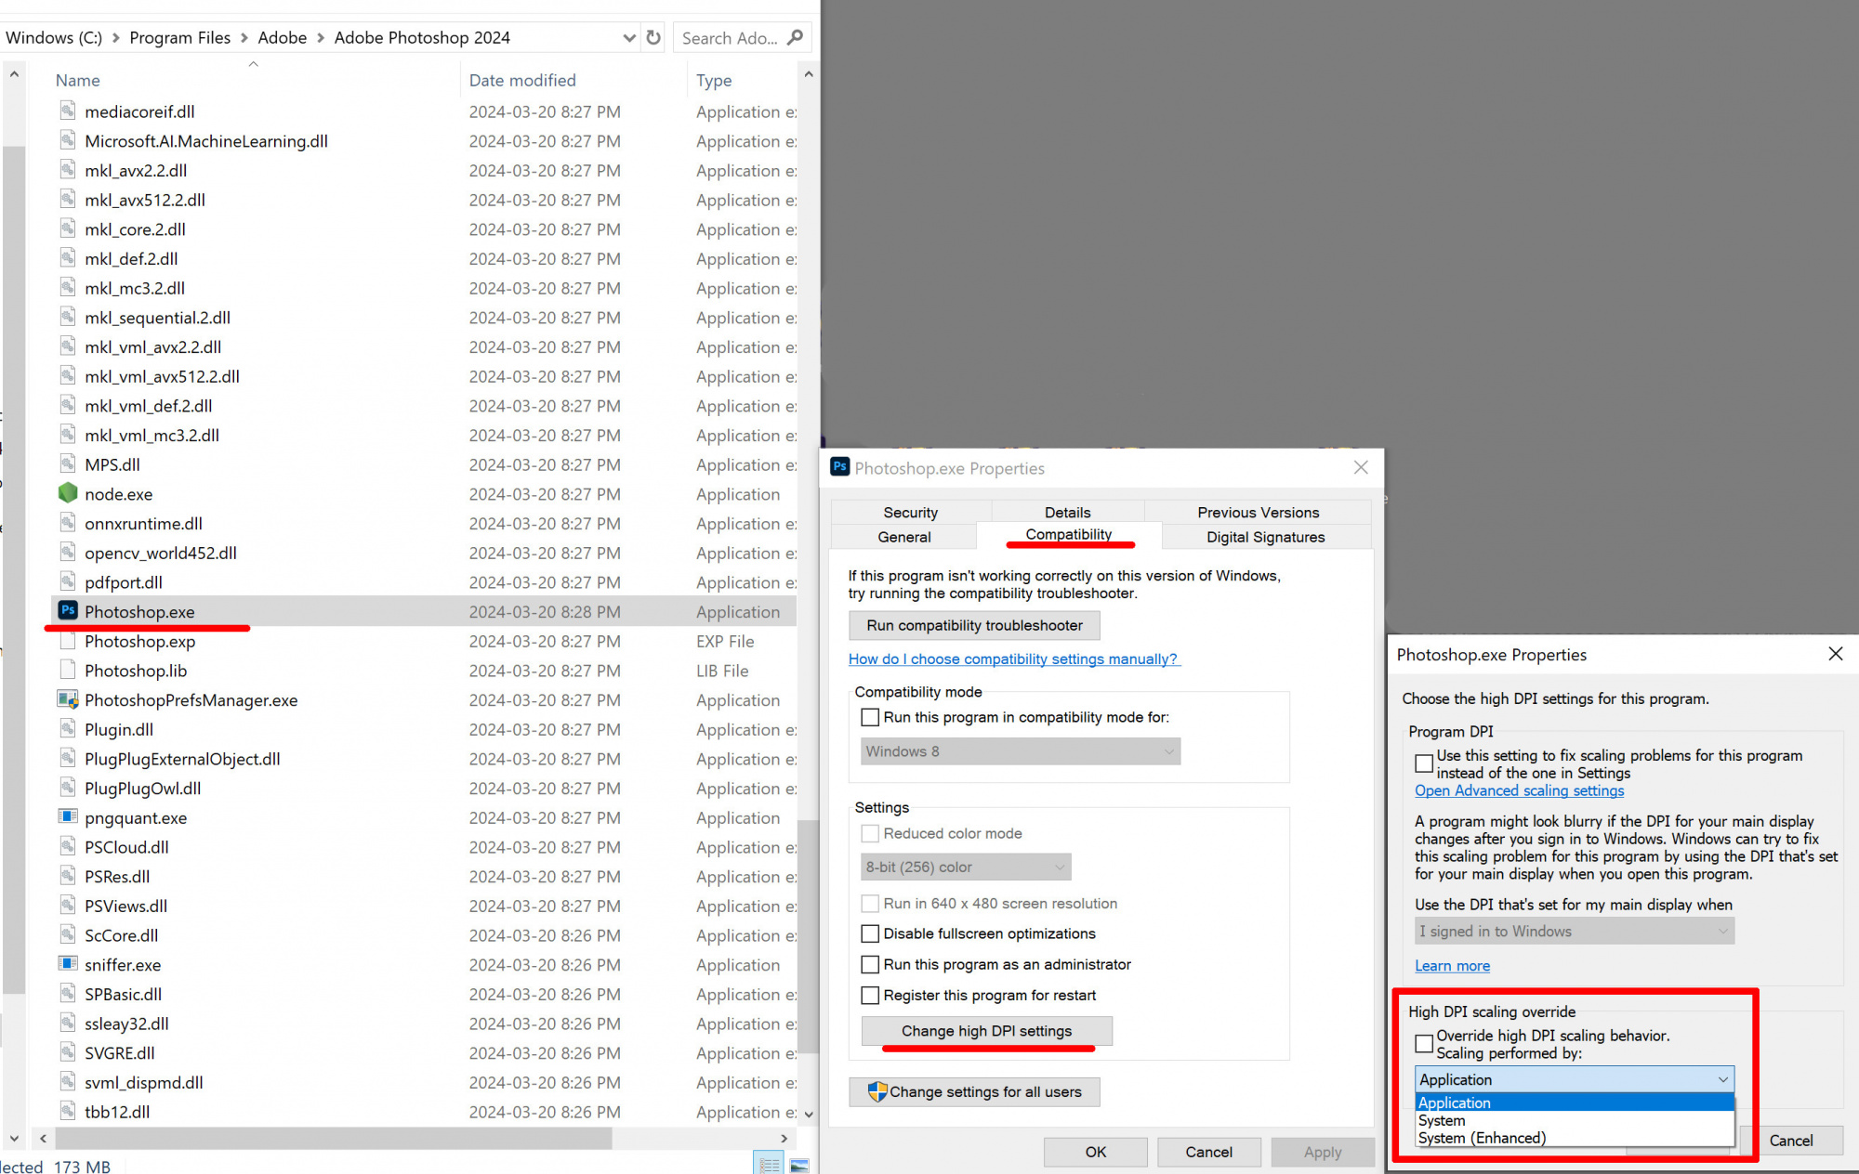Click the Photoshop.exe Ps file icon

coord(68,611)
